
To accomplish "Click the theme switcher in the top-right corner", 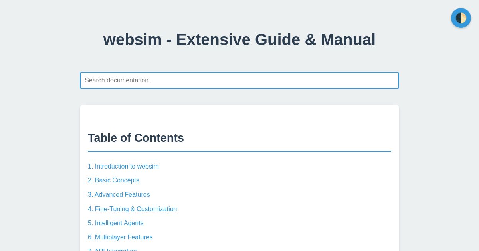I will click(461, 18).
